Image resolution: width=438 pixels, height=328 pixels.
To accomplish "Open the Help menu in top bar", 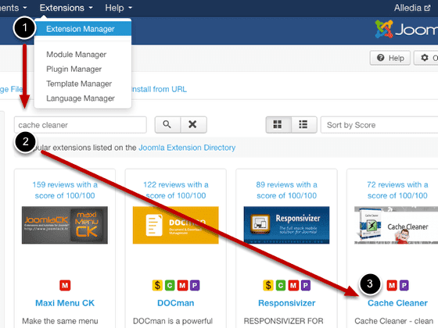I will pyautogui.click(x=118, y=8).
